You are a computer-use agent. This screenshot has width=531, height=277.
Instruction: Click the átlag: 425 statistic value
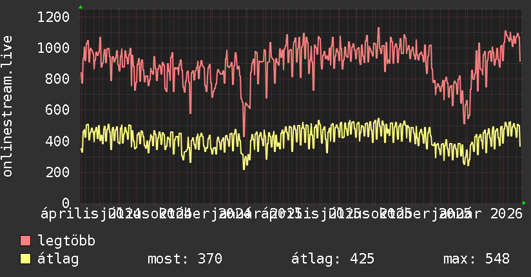(333, 259)
